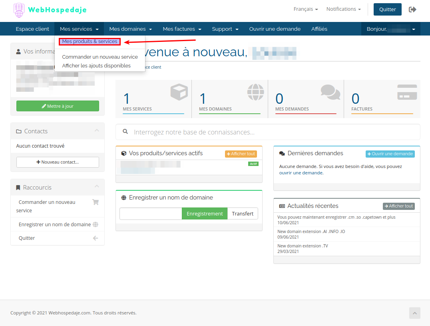Image resolution: width=430 pixels, height=326 pixels.
Task: Click the Transfert button
Action: tap(243, 213)
